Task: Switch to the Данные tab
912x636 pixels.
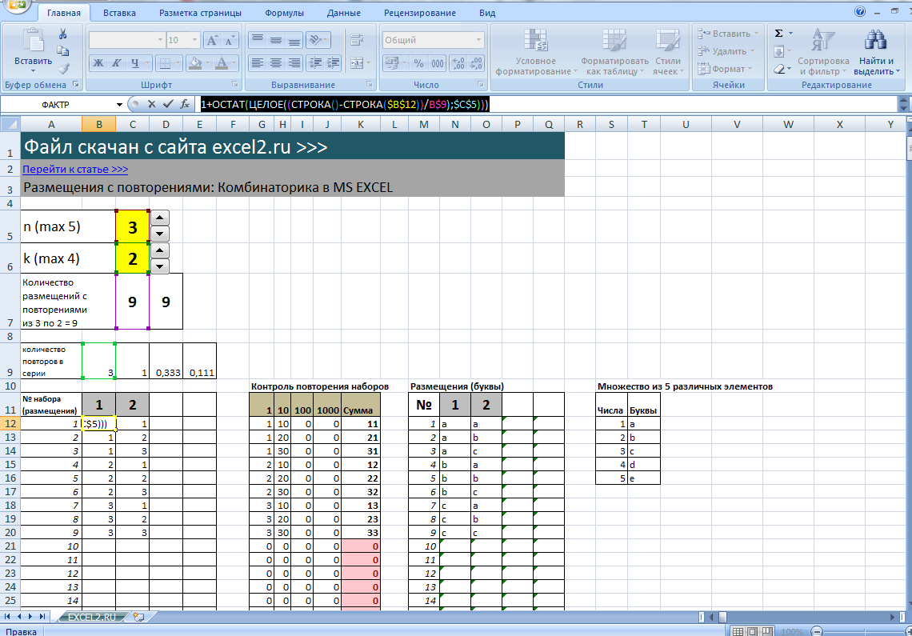Action: click(x=344, y=13)
